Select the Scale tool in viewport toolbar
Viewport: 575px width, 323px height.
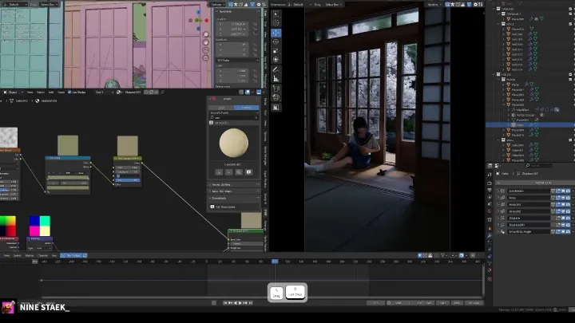276,50
